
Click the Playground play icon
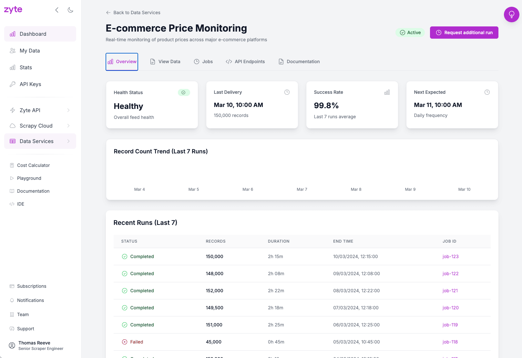(x=12, y=178)
